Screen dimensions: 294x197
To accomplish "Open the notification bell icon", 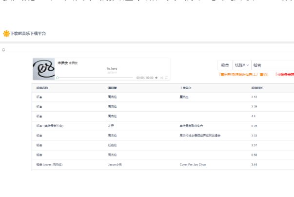I will click(x=4, y=50).
